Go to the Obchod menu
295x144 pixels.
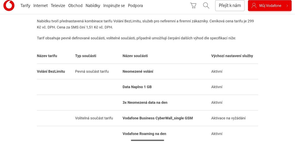click(x=75, y=6)
